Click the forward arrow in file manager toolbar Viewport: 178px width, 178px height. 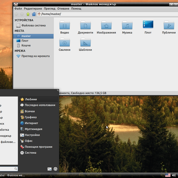[22, 14]
